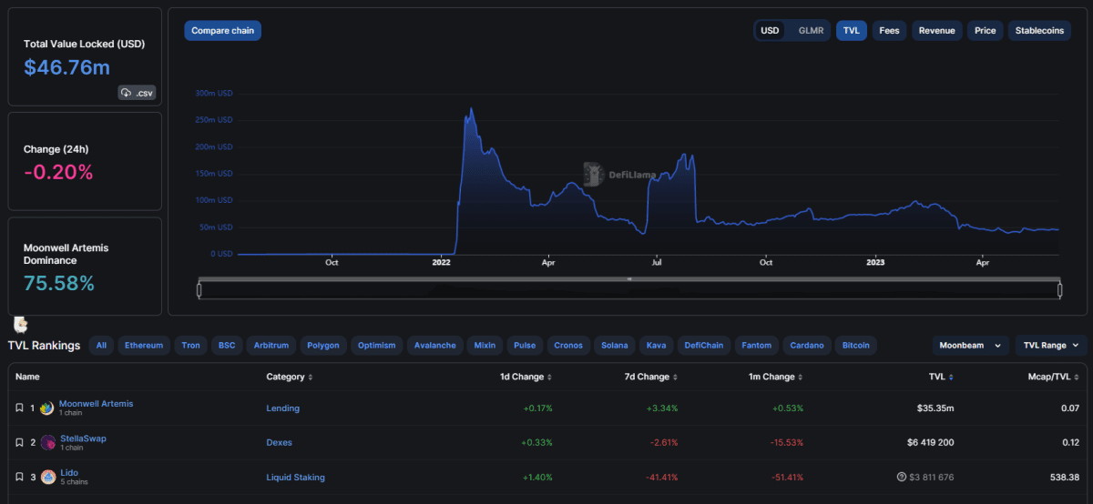This screenshot has width=1093, height=504.
Task: Toggle the Revenue chart series
Action: (937, 30)
